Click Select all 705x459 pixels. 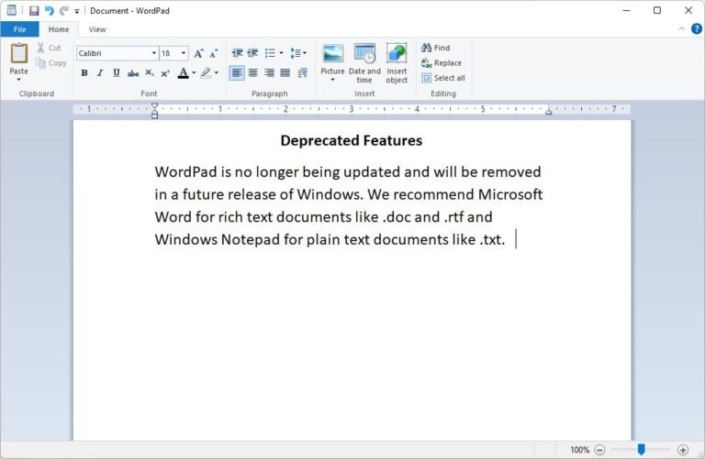[443, 78]
